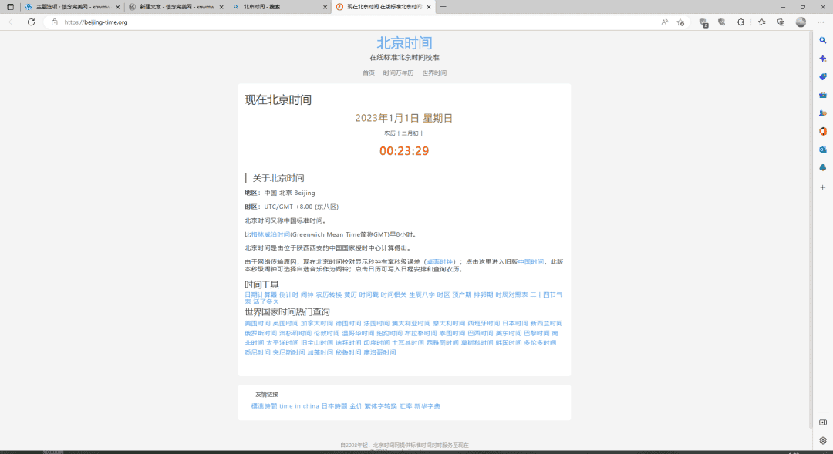Open Collections in the toolbar
Viewport: 833px width, 454px height.
point(781,22)
